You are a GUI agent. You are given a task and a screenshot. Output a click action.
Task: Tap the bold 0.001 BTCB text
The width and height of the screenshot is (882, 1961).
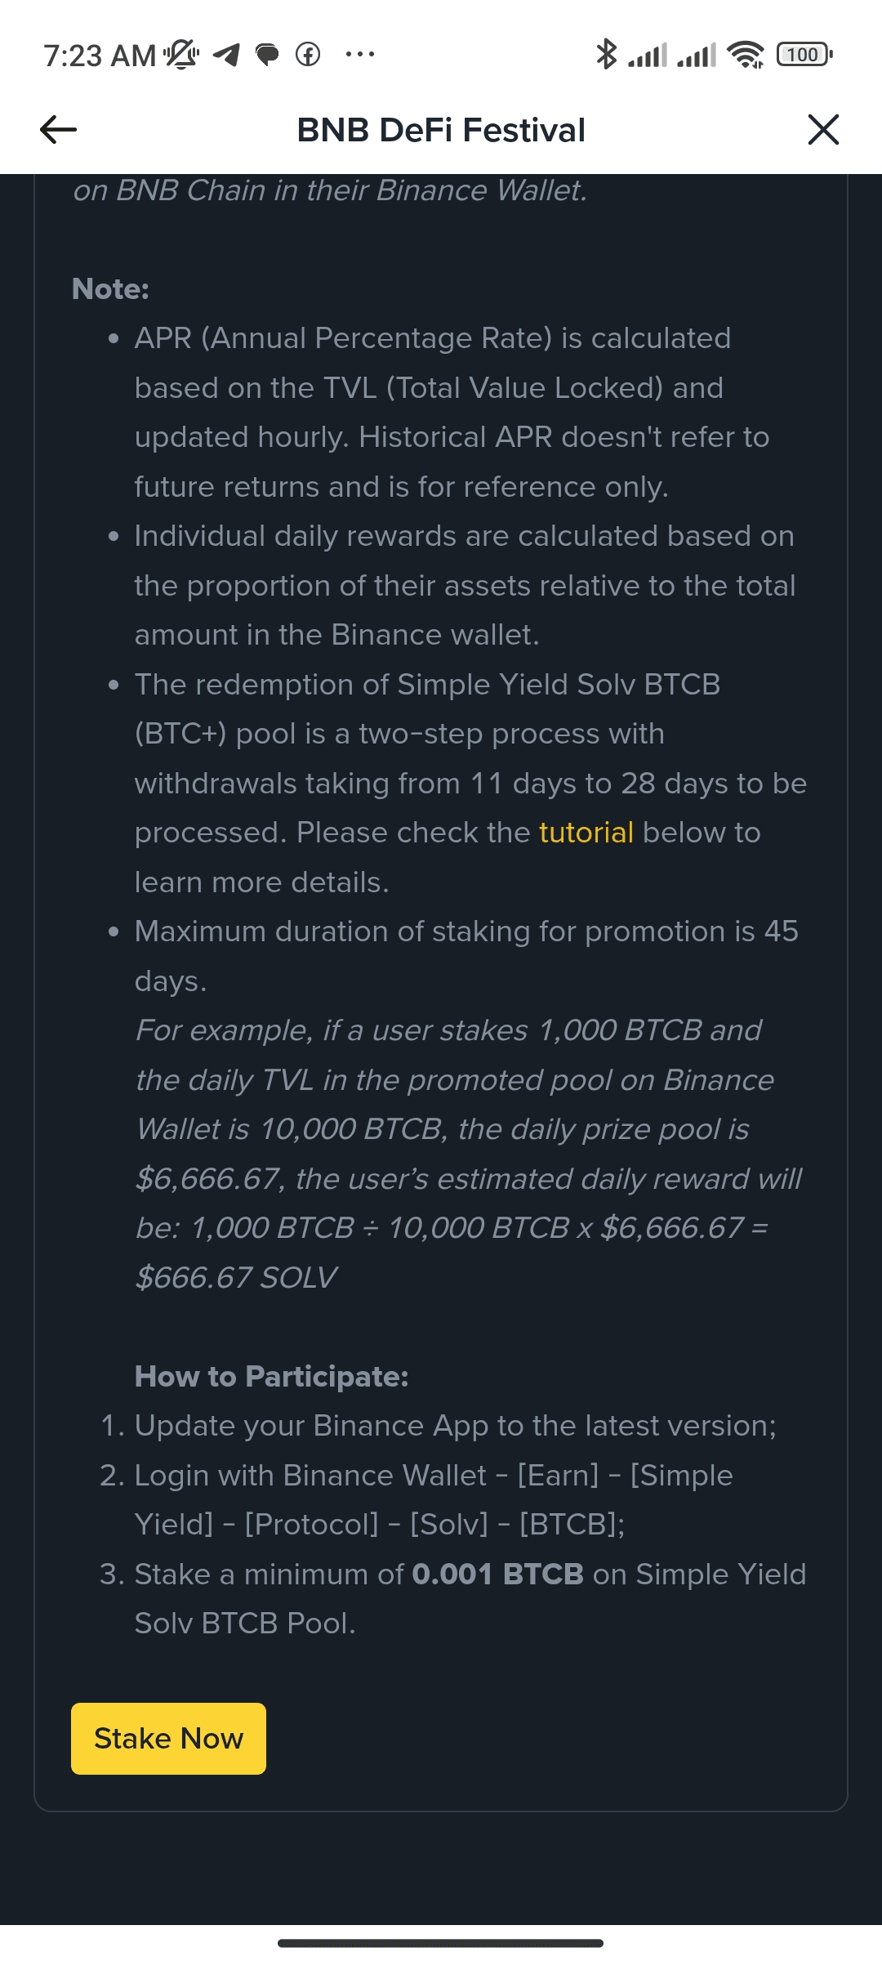pyautogui.click(x=497, y=1574)
